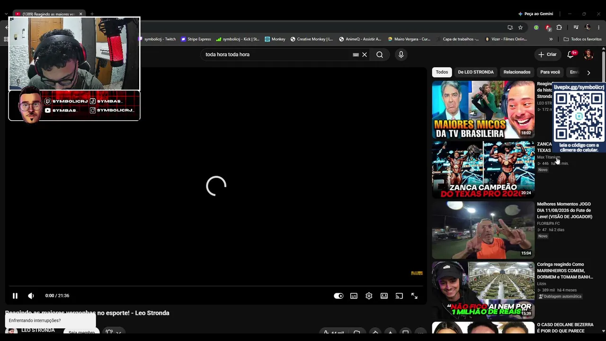Start voice search with the microphone icon

pyautogui.click(x=401, y=54)
